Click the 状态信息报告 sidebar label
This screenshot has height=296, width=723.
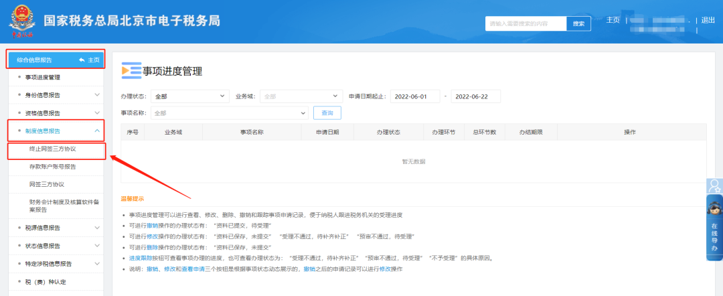point(43,246)
